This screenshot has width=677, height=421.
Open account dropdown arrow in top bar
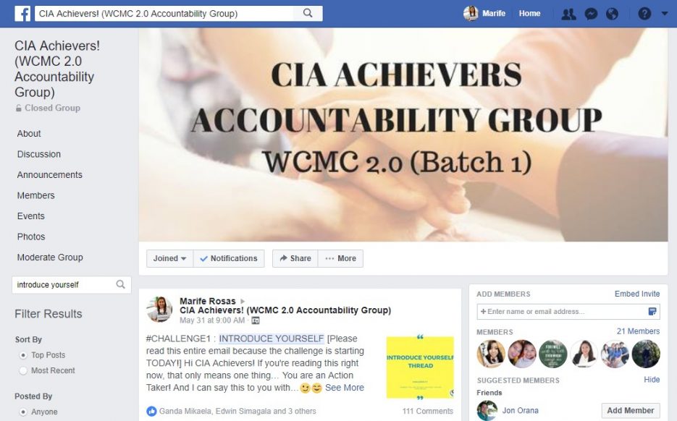[x=665, y=14]
